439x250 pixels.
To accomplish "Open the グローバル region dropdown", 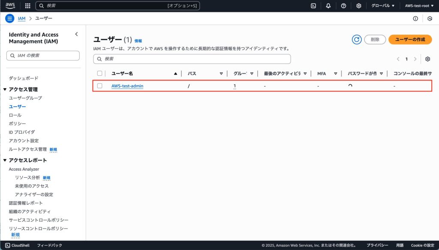I will tap(383, 6).
